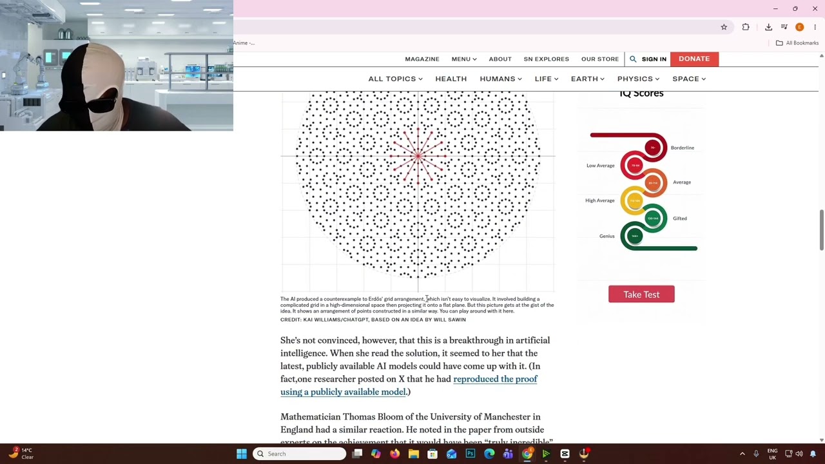Click the page vertical scrollbar thumb
The width and height of the screenshot is (825, 464).
point(821,229)
